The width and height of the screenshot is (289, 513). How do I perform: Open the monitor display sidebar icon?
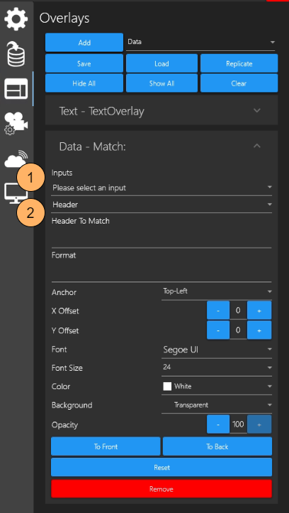coord(16,194)
